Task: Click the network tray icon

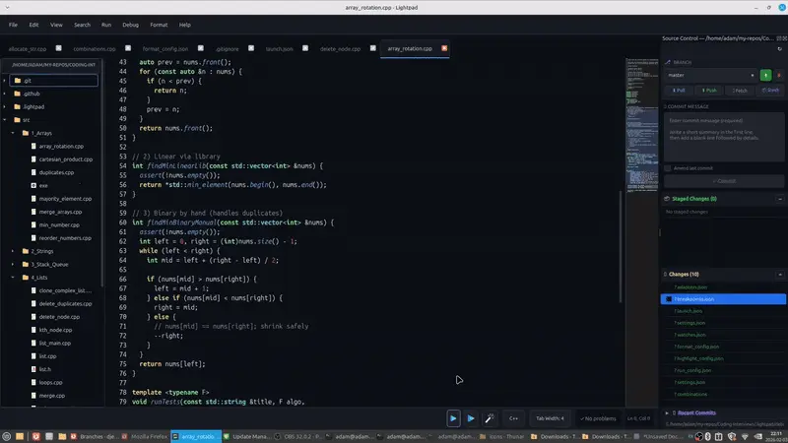Action: 746,436
